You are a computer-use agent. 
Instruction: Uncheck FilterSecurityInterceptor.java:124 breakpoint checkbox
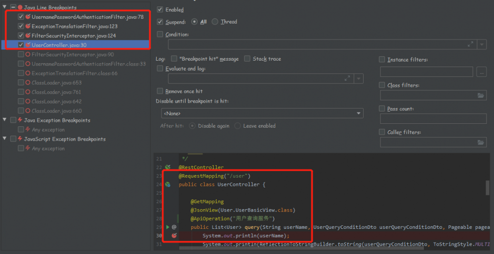(x=21, y=36)
